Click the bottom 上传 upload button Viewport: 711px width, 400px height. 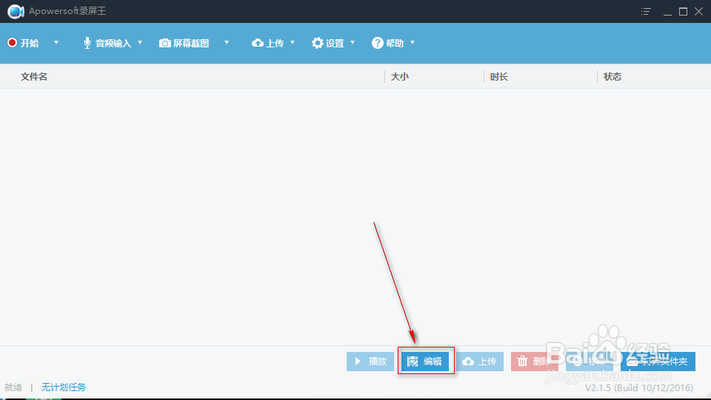coord(480,361)
